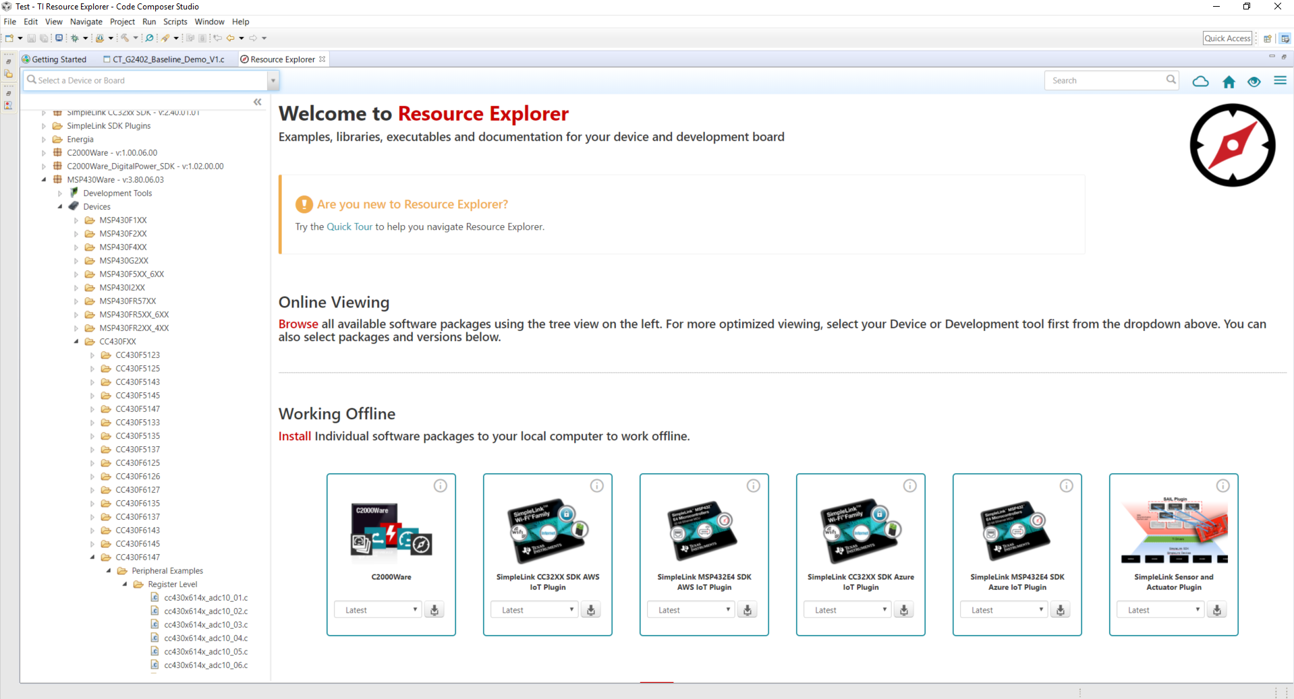Open the File menu
The image size is (1294, 699).
pos(10,22)
